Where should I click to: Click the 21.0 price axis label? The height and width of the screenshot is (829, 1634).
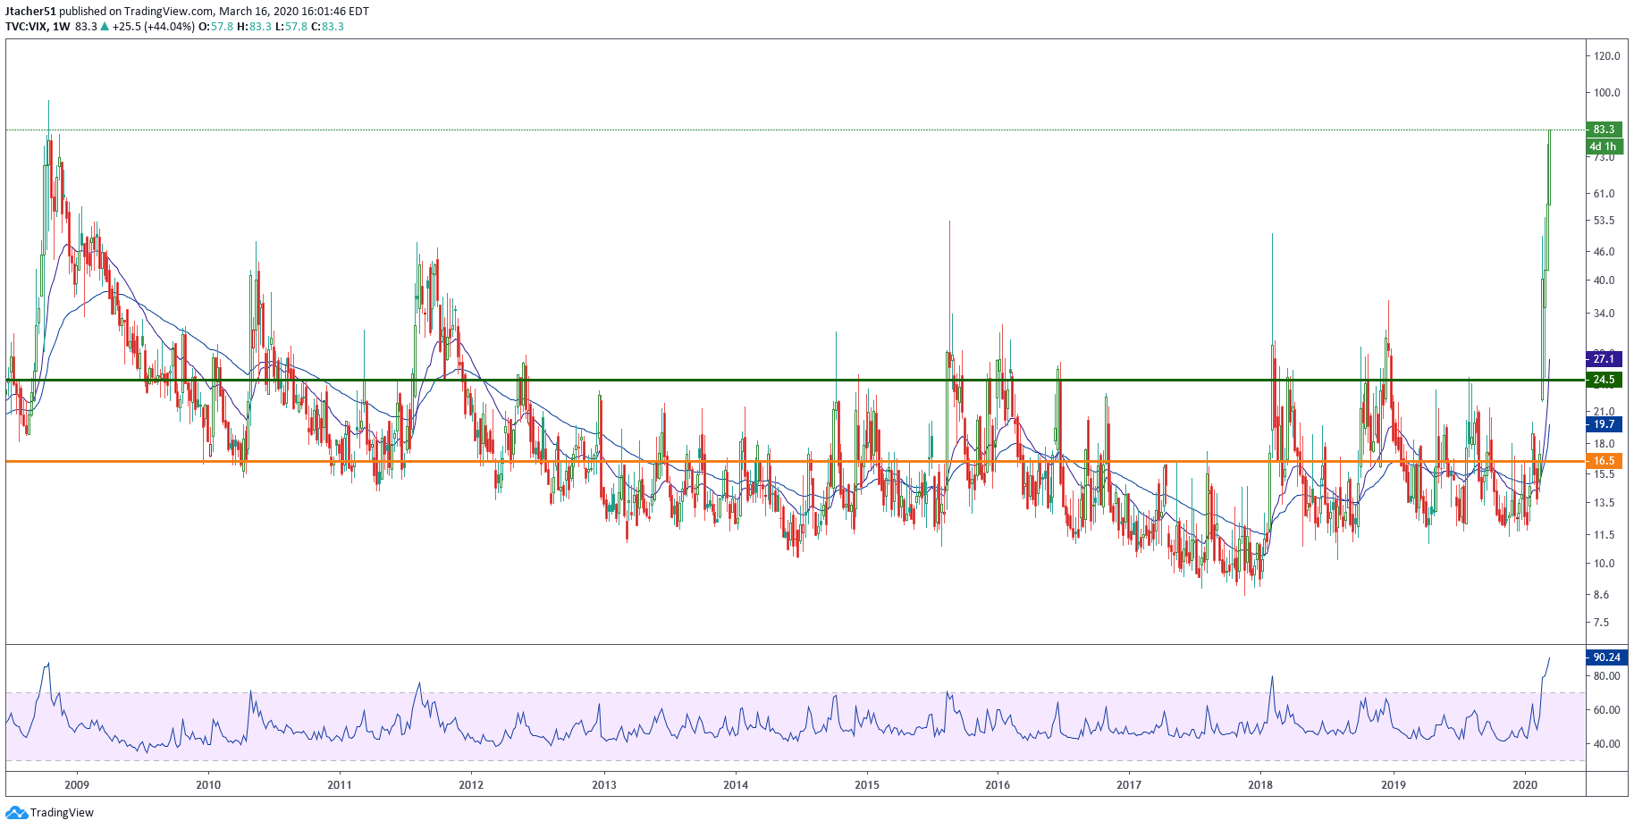[x=1605, y=413]
